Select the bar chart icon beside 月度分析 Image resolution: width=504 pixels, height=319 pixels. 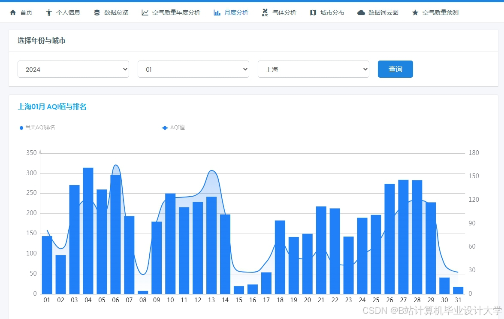[216, 12]
